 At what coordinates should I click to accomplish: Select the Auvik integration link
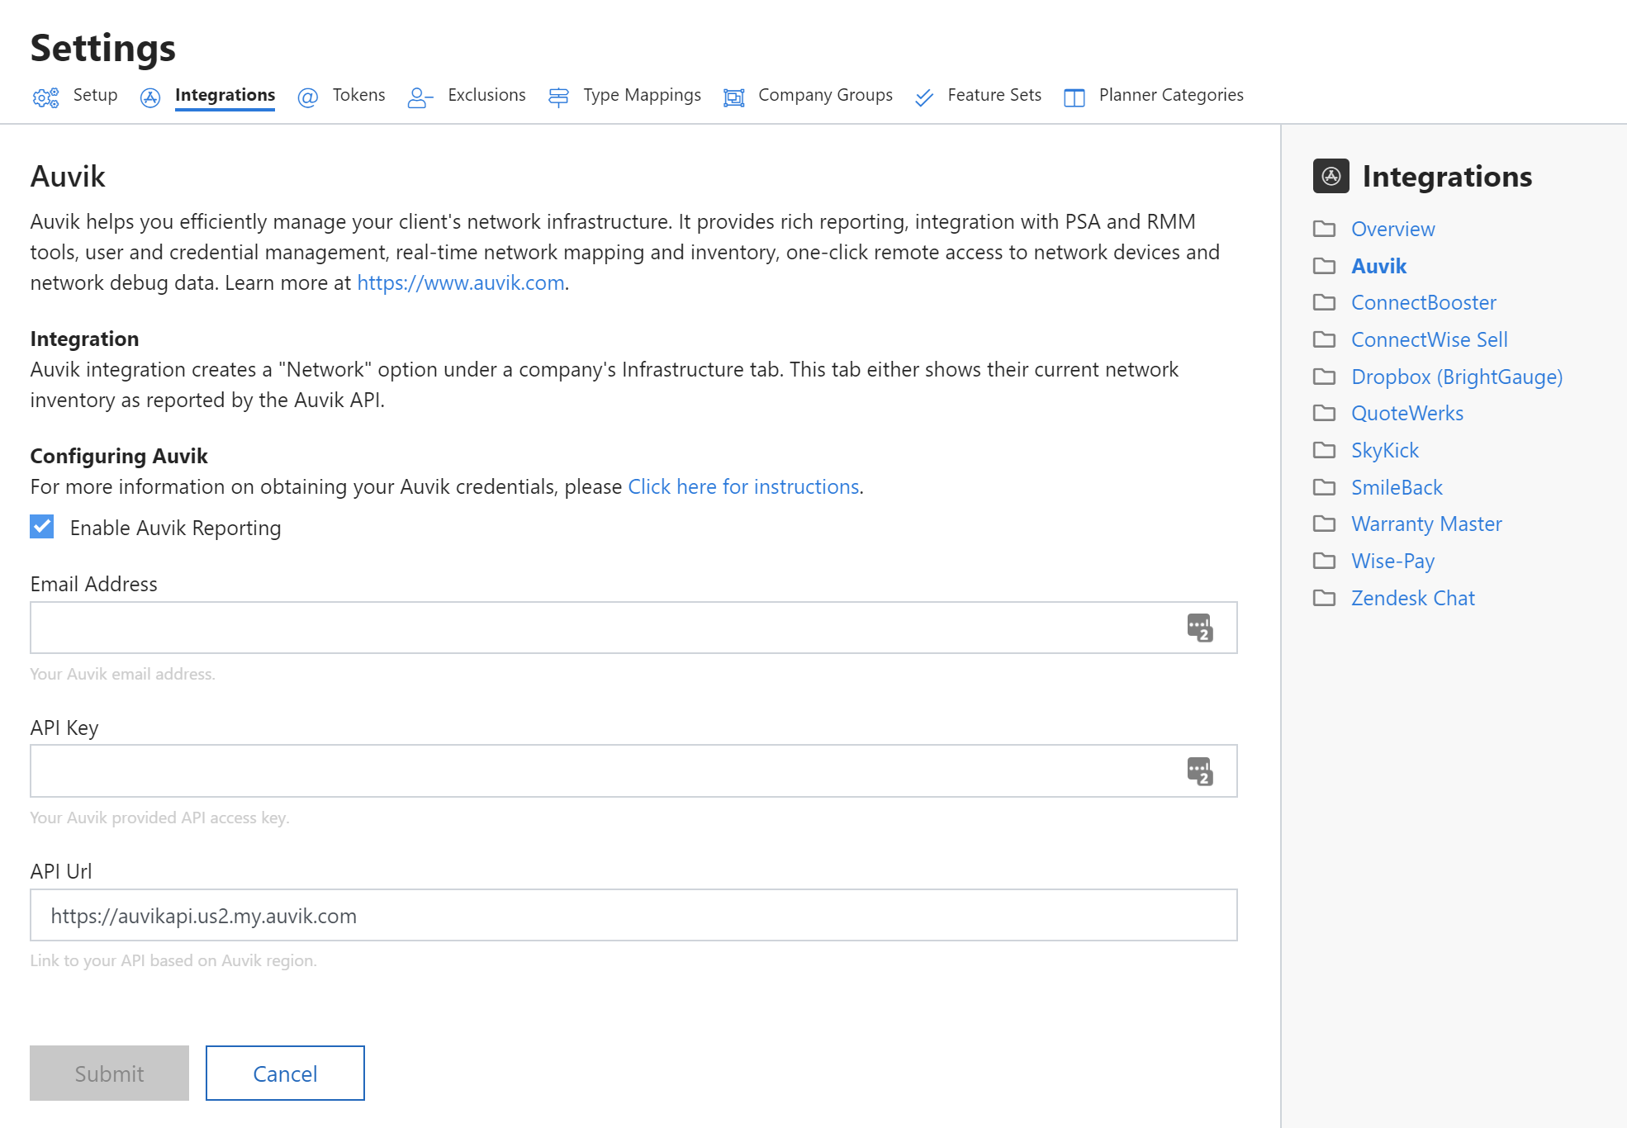point(1378,266)
